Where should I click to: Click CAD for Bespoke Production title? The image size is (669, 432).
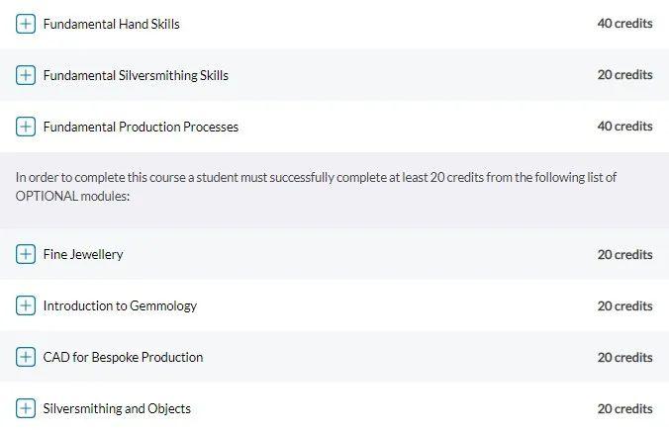123,357
